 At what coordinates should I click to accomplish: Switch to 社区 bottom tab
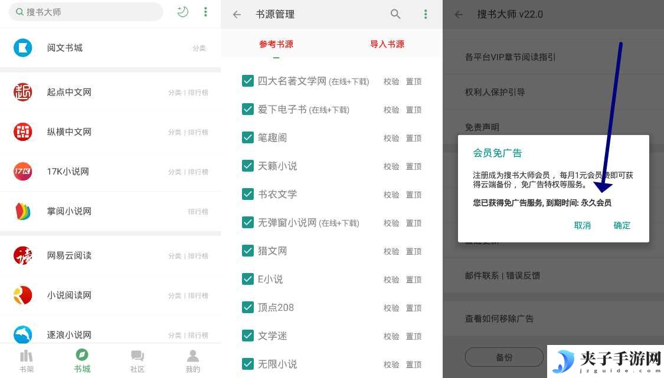tap(137, 361)
